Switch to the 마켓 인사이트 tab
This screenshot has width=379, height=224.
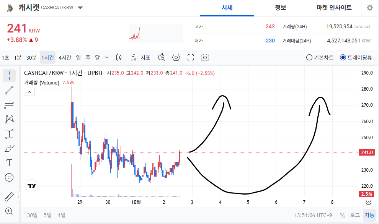point(334,8)
